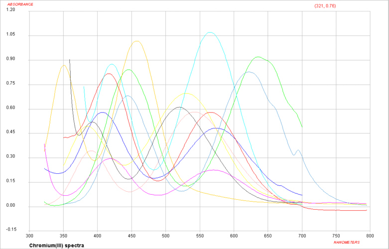Click the tallest cyan curve peak near 565 nm
Viewport: 389px width, 249px height.
click(210, 32)
